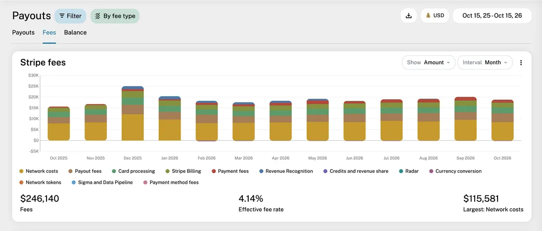Open the Filter button
This screenshot has width=542, height=231.
click(70, 16)
